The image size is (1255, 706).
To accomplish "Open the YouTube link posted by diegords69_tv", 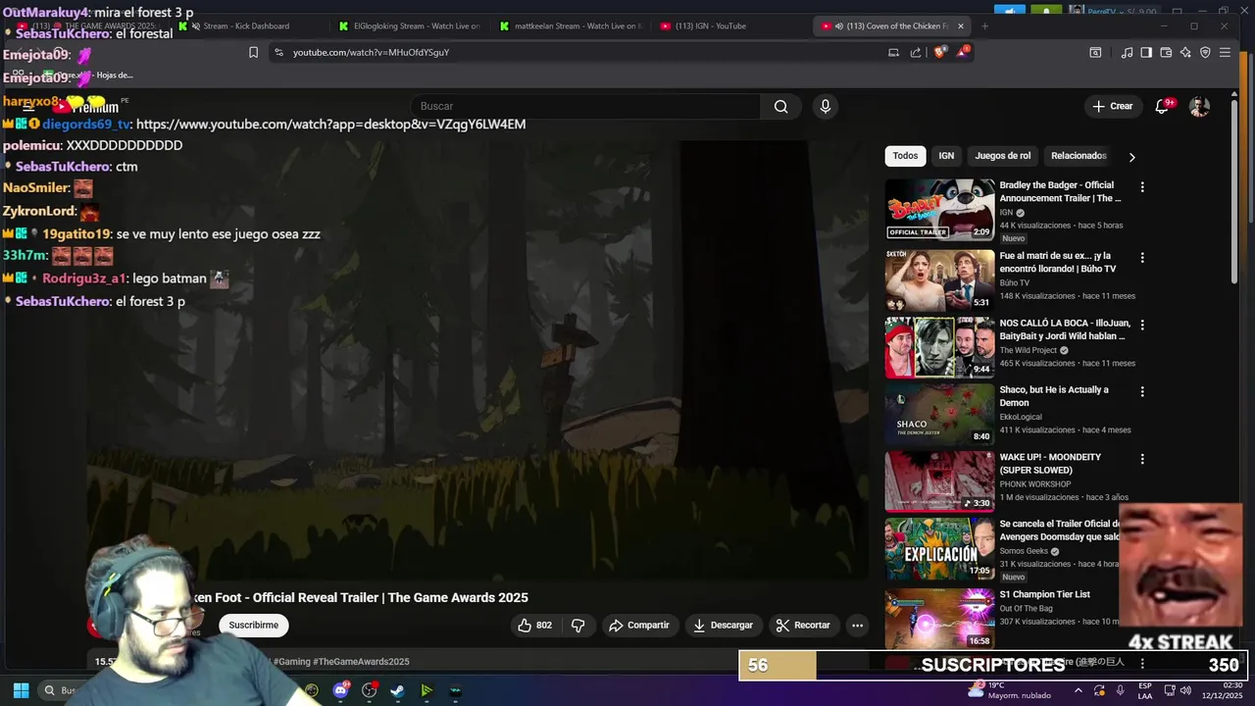I will click(x=330, y=125).
